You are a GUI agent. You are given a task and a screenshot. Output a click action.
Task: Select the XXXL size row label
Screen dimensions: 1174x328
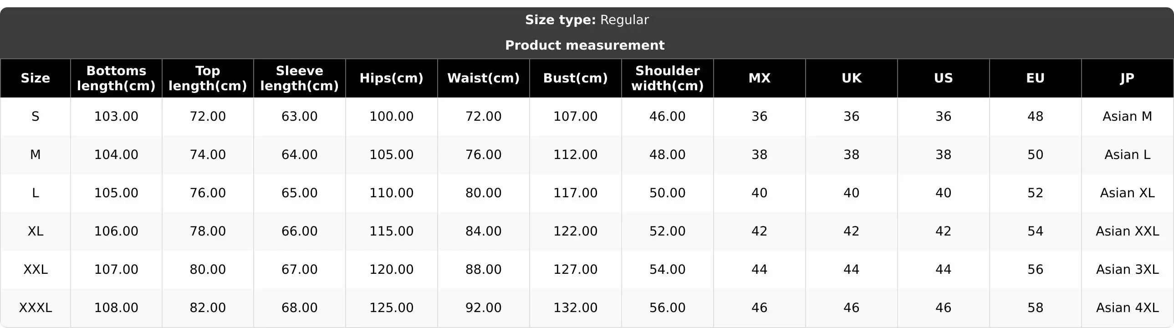tap(36, 307)
